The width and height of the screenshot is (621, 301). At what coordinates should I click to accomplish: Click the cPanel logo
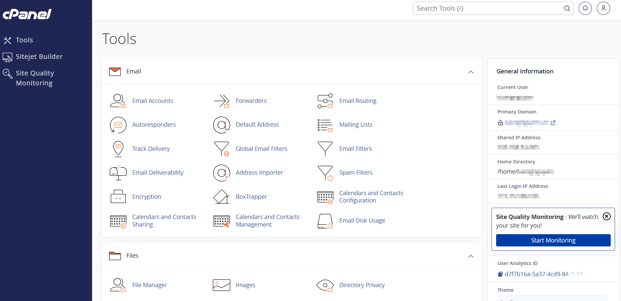(x=27, y=14)
